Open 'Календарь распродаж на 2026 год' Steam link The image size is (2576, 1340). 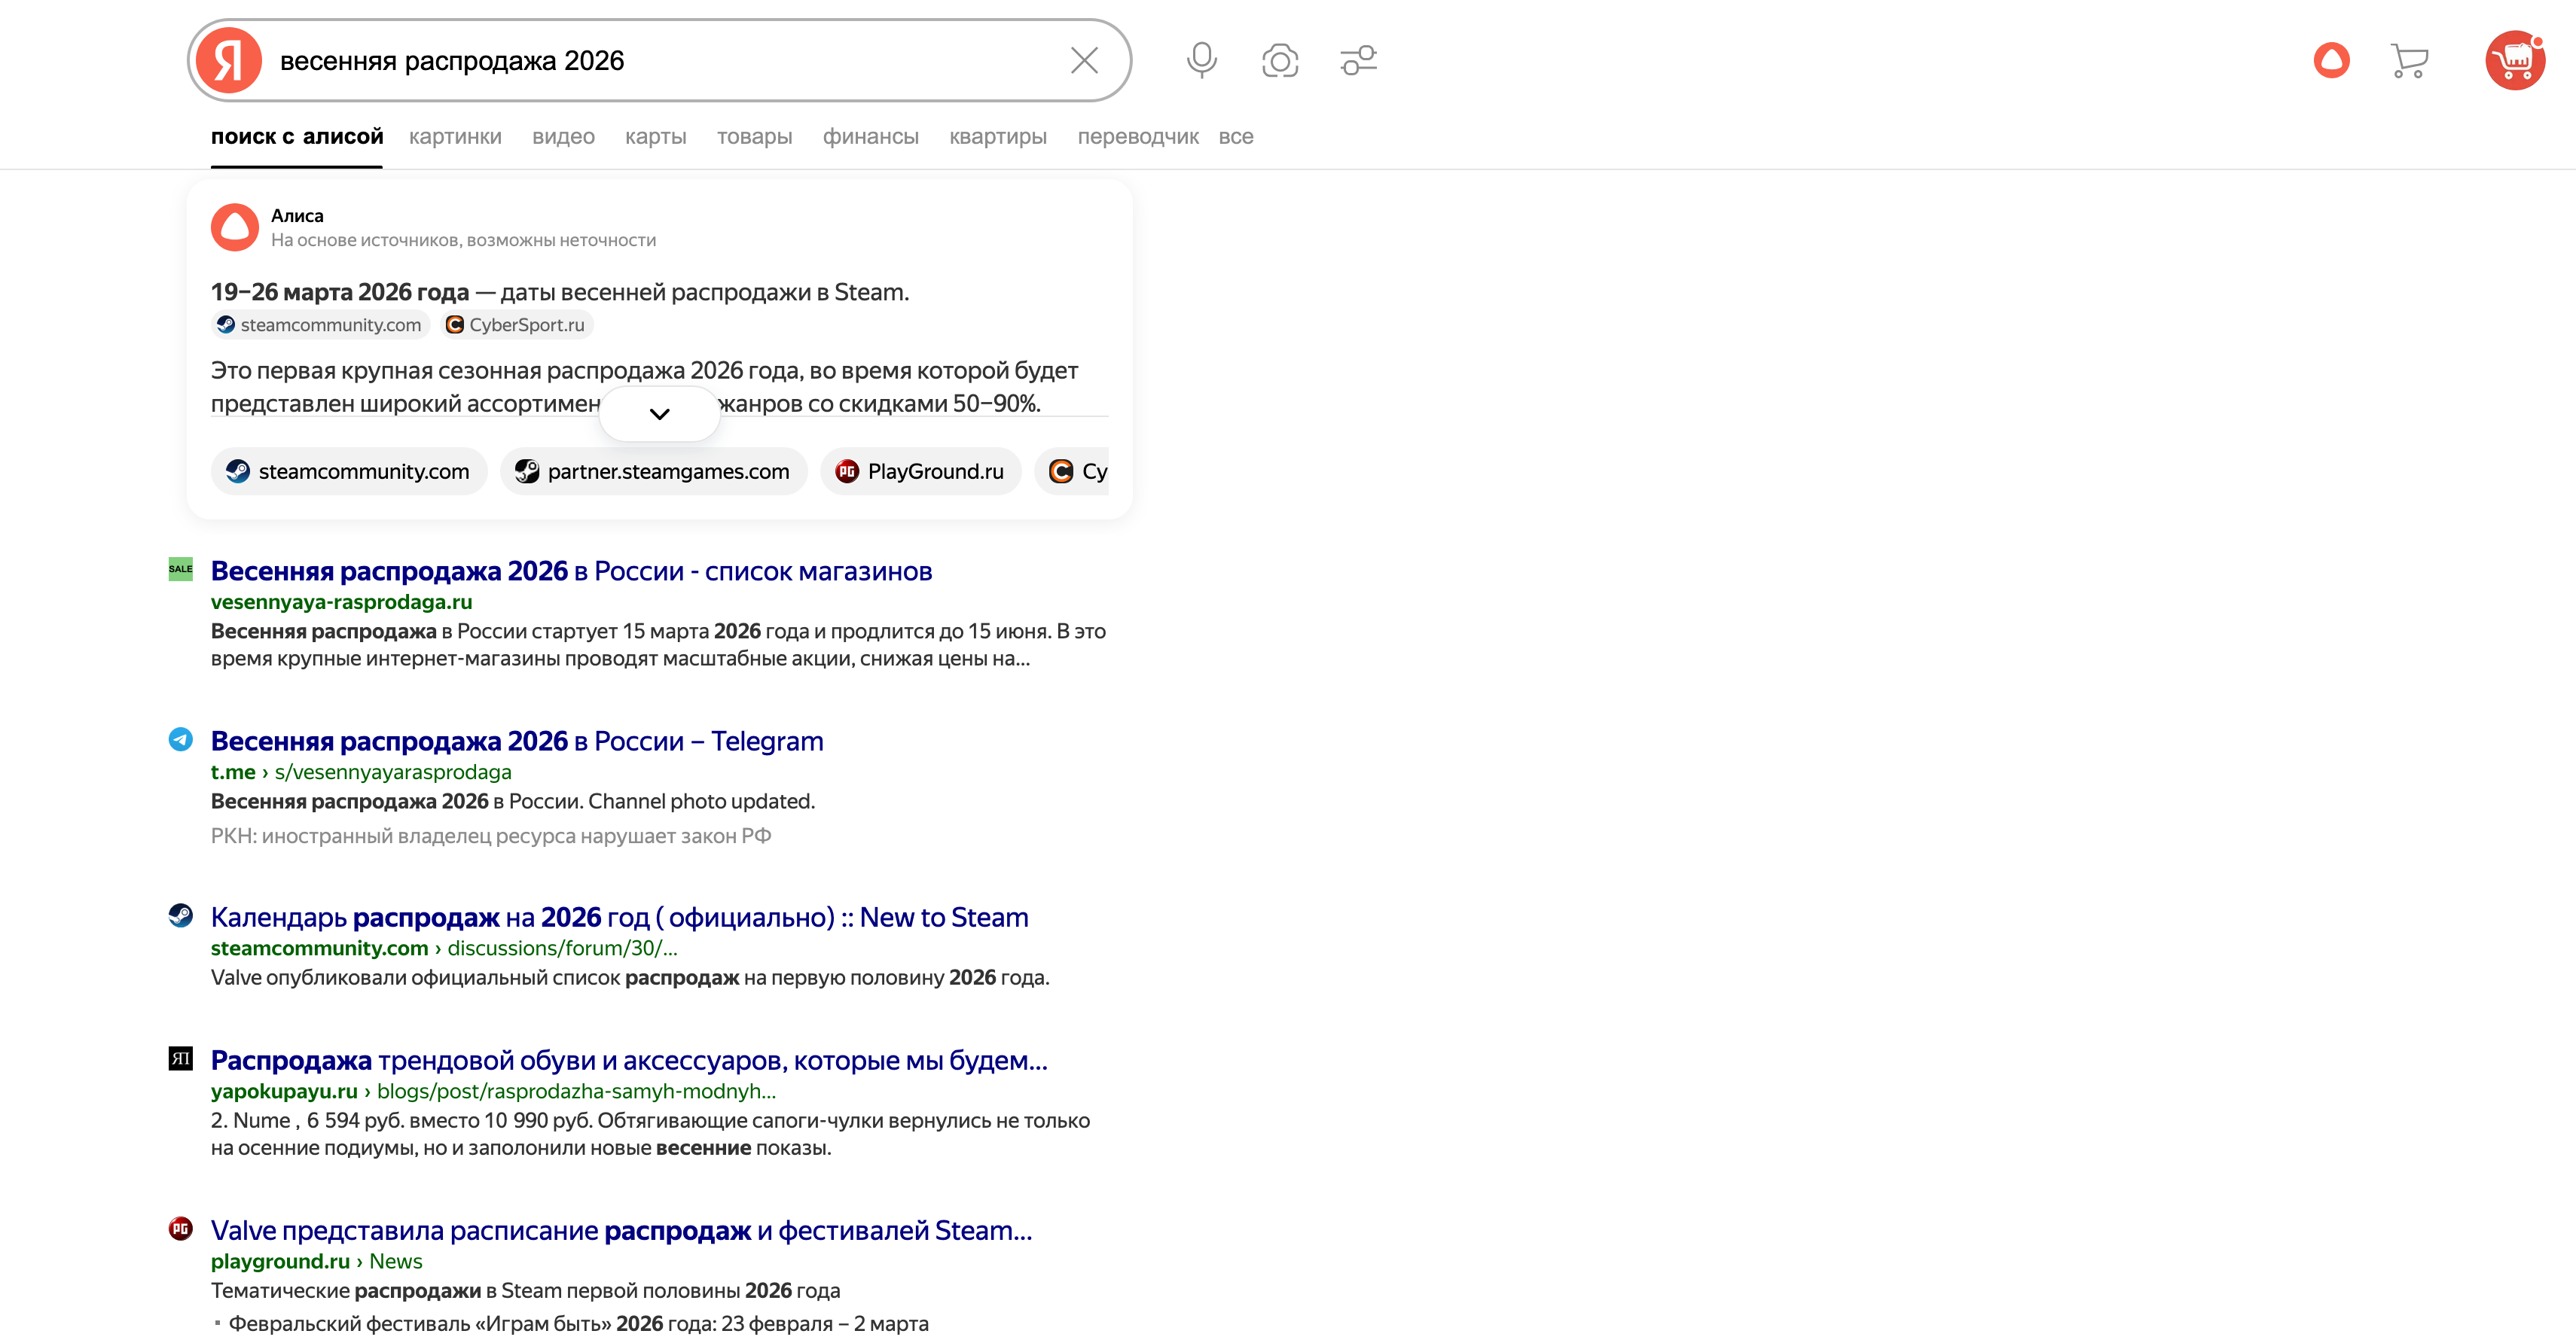tap(619, 918)
